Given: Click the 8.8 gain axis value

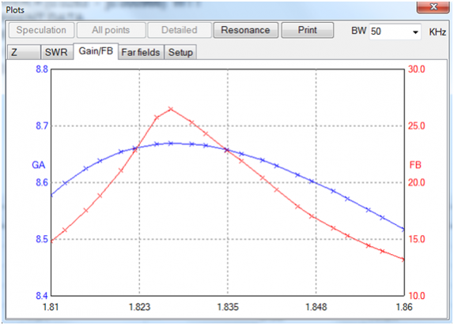Looking at the screenshot, I should click(x=42, y=69).
